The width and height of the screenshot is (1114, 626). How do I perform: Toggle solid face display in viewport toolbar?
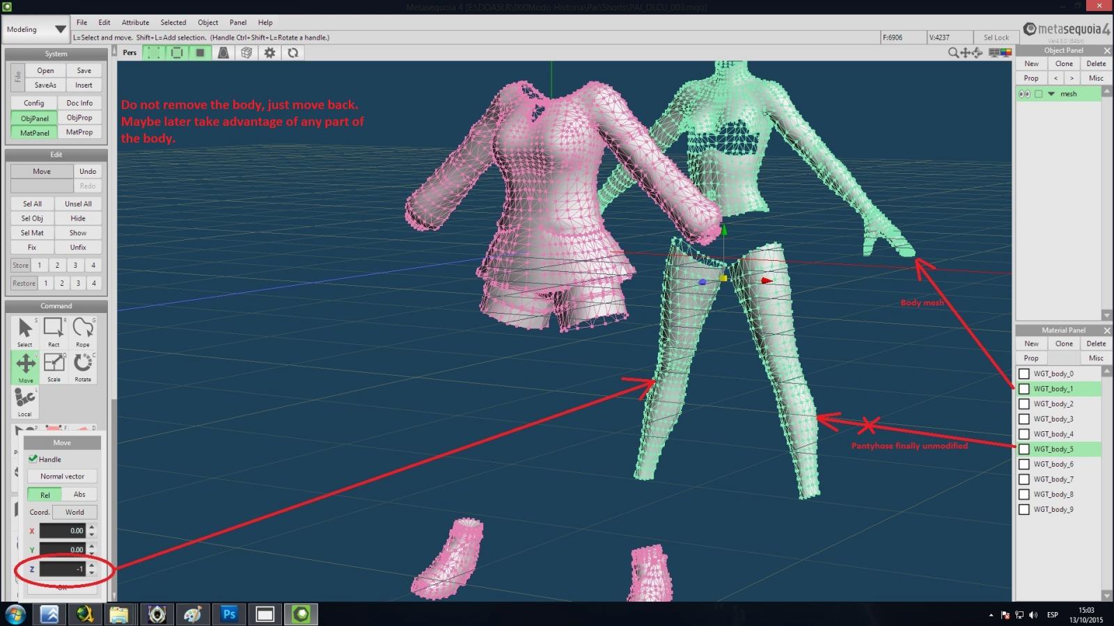[x=200, y=53]
